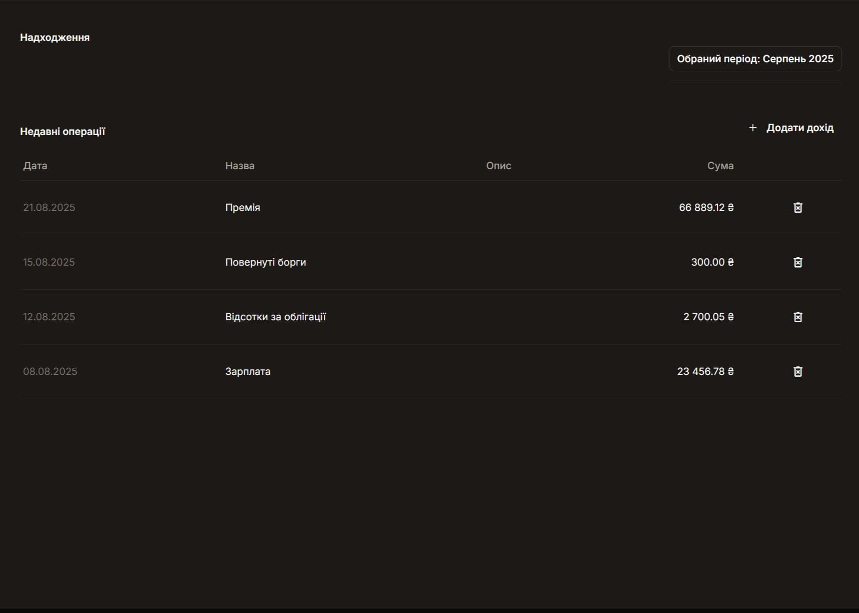Click the plus icon beside Додати дохід
859x613 pixels.
tap(752, 128)
